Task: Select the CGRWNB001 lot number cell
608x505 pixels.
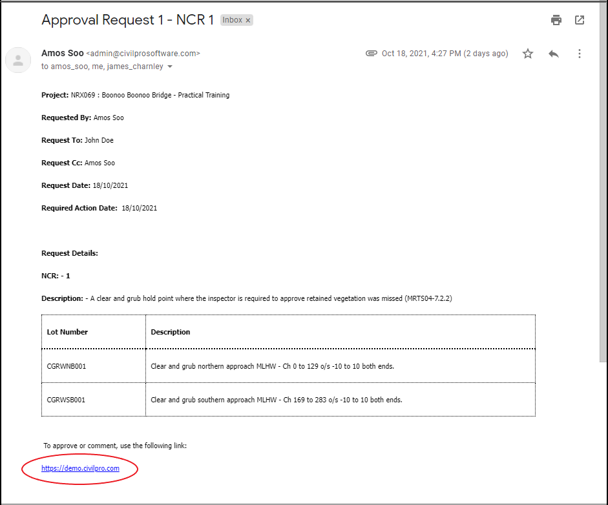Action: point(67,366)
